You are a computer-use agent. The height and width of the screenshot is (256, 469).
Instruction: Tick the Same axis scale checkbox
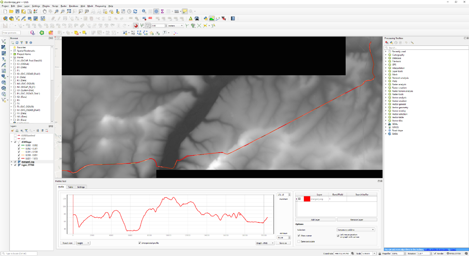click(299, 242)
